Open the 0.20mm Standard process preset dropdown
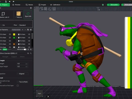 pos(13,53)
